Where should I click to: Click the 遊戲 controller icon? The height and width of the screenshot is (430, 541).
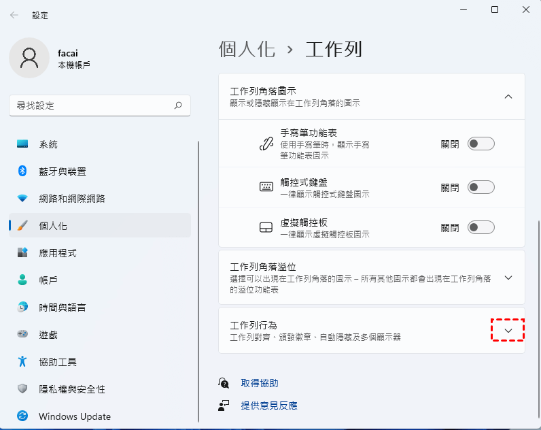[22, 335]
